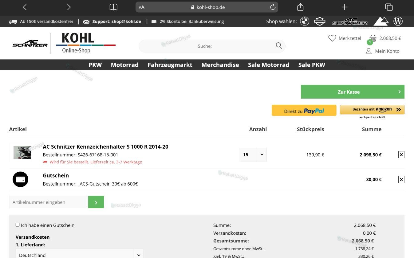Go forward with Safari's forward arrow
Image resolution: width=414 pixels, height=258 pixels.
click(69, 7)
